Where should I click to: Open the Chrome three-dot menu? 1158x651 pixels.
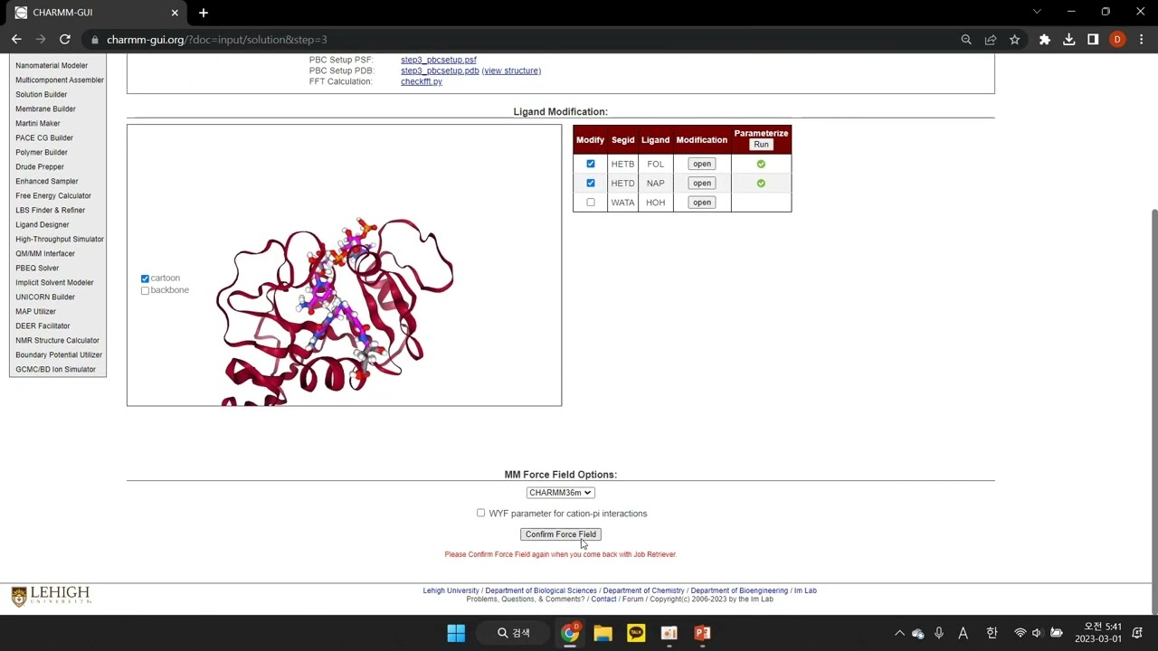point(1141,40)
